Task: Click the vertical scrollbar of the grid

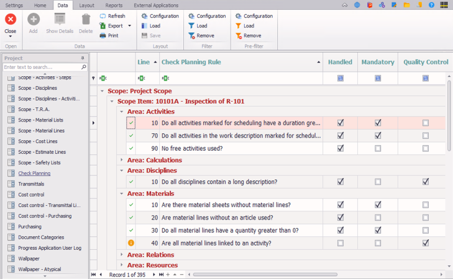Action: pyautogui.click(x=449, y=115)
